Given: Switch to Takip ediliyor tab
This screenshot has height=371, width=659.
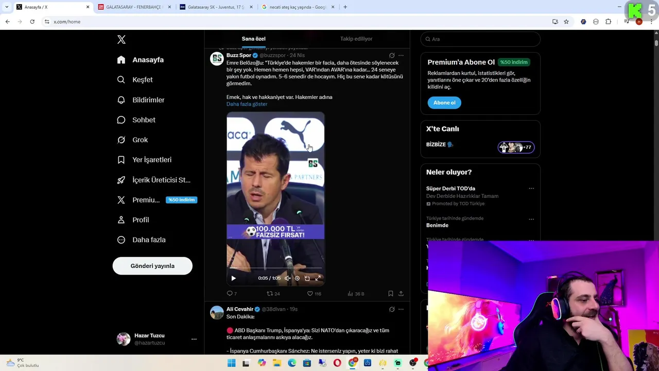Looking at the screenshot, I should click(x=356, y=39).
